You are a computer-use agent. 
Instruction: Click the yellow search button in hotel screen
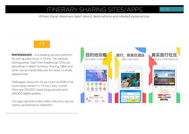(134, 101)
